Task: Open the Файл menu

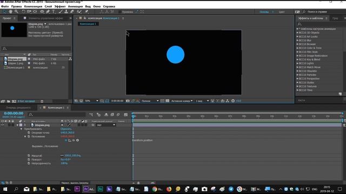Action: (5, 6)
